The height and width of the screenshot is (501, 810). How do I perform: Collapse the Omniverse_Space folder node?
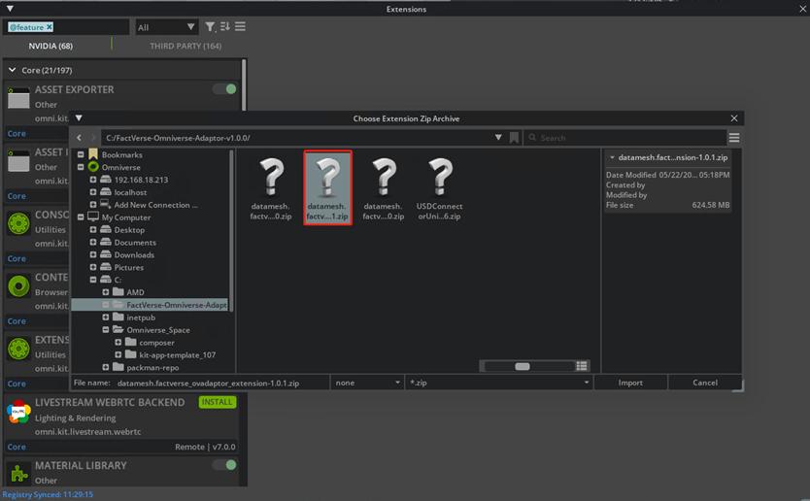click(106, 329)
